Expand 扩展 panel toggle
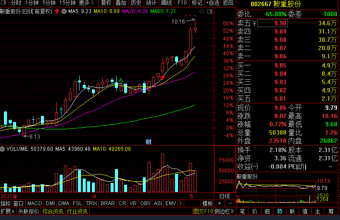 tap(7, 211)
